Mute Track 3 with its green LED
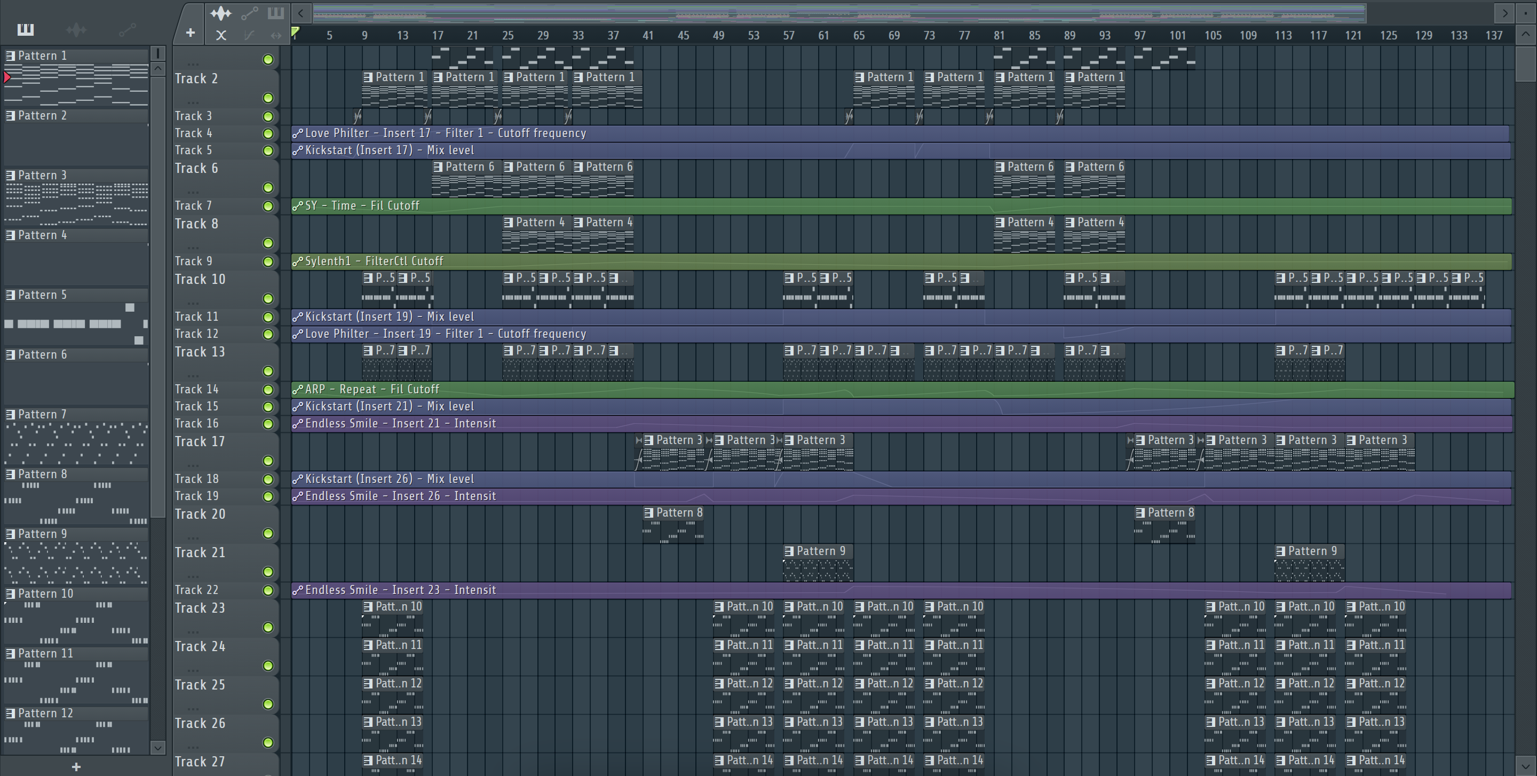 coord(268,116)
